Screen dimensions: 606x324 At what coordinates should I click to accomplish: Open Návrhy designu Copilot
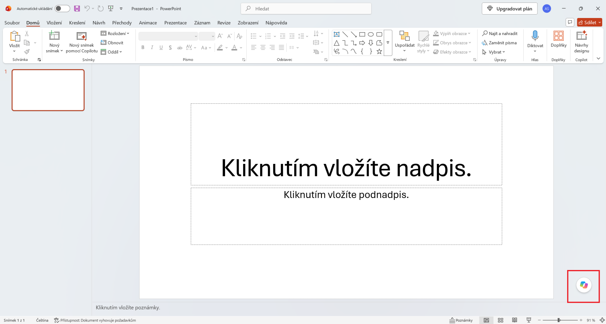pyautogui.click(x=582, y=42)
